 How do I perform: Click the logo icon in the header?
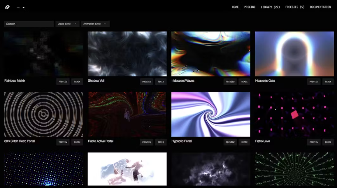7,7
